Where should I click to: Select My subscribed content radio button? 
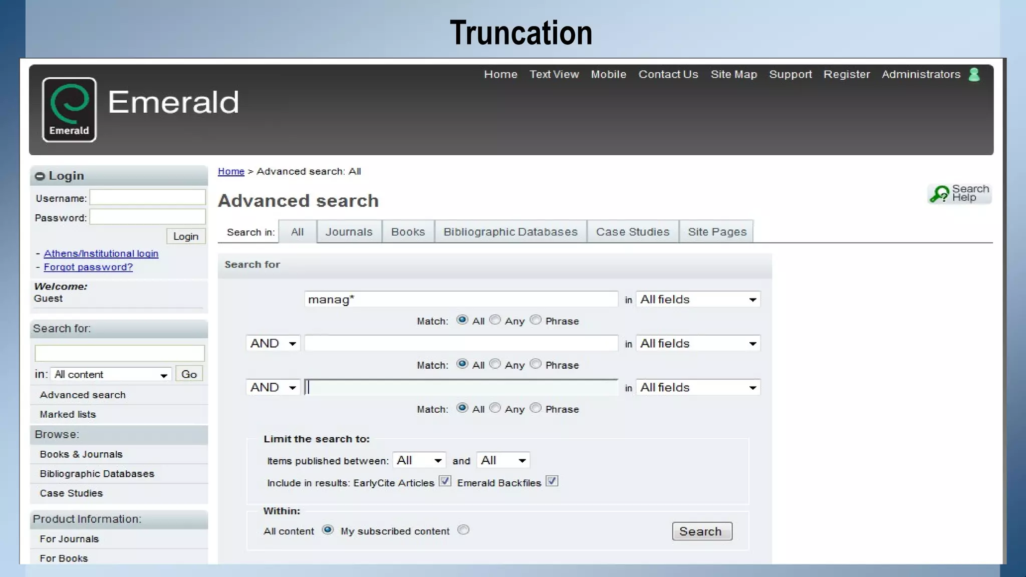click(463, 530)
